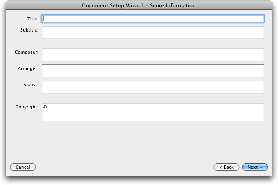278x185 pixels.
Task: Click into the Copyright text area
Action: click(153, 112)
